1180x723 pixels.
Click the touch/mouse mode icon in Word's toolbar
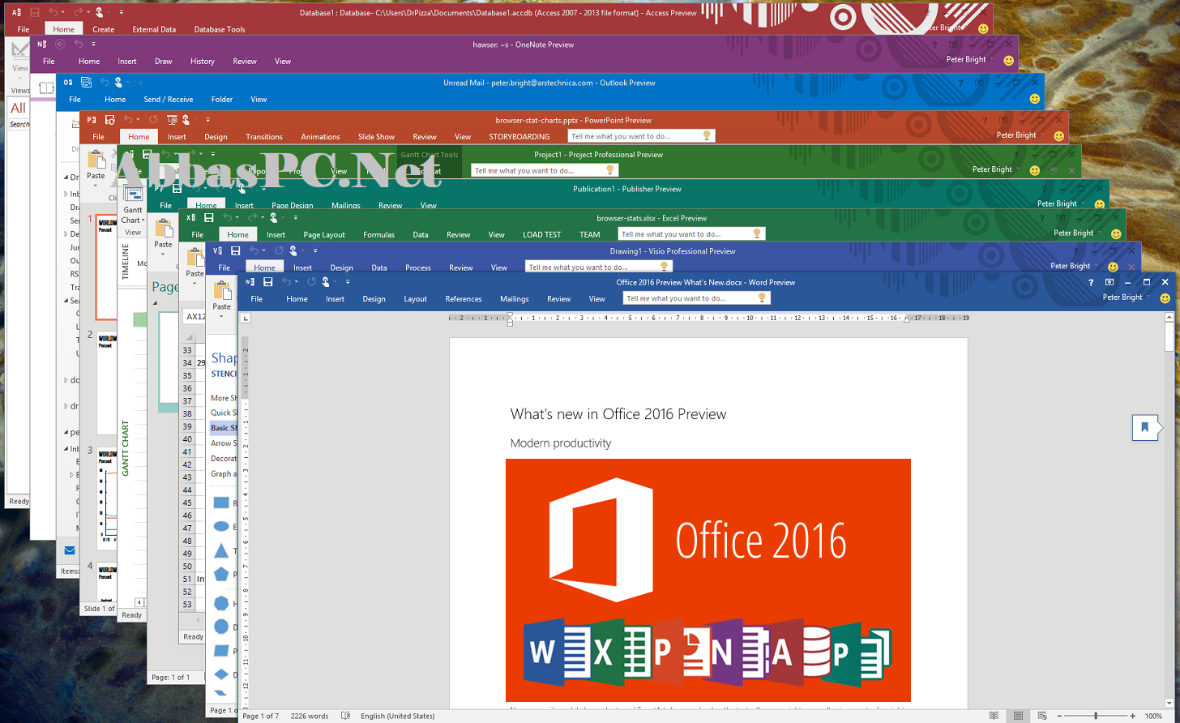(325, 282)
